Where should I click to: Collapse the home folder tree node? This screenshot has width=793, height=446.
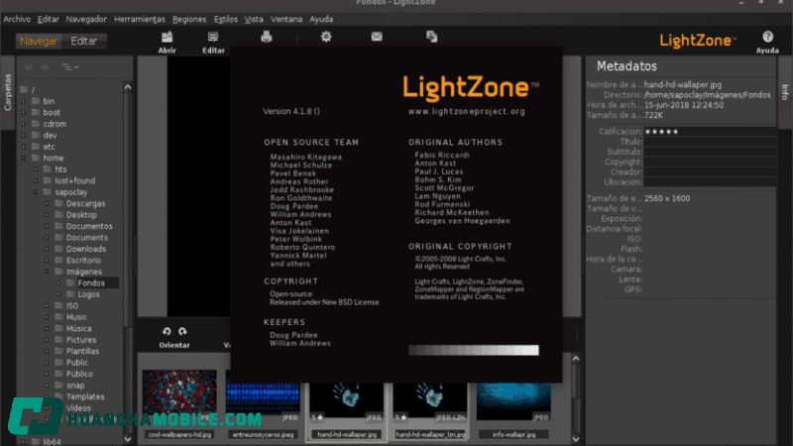[22, 158]
